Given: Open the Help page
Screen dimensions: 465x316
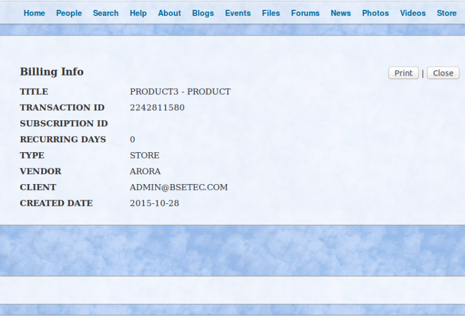Looking at the screenshot, I should click(138, 13).
